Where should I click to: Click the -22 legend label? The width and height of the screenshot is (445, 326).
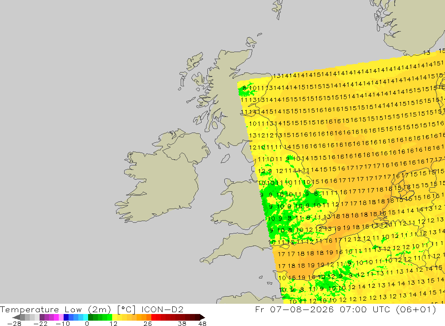[x=40, y=324]
